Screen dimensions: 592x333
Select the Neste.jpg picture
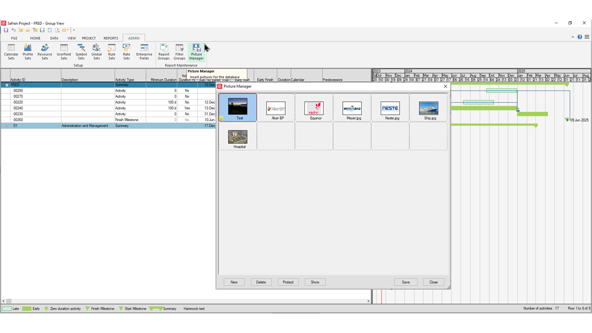coord(390,108)
